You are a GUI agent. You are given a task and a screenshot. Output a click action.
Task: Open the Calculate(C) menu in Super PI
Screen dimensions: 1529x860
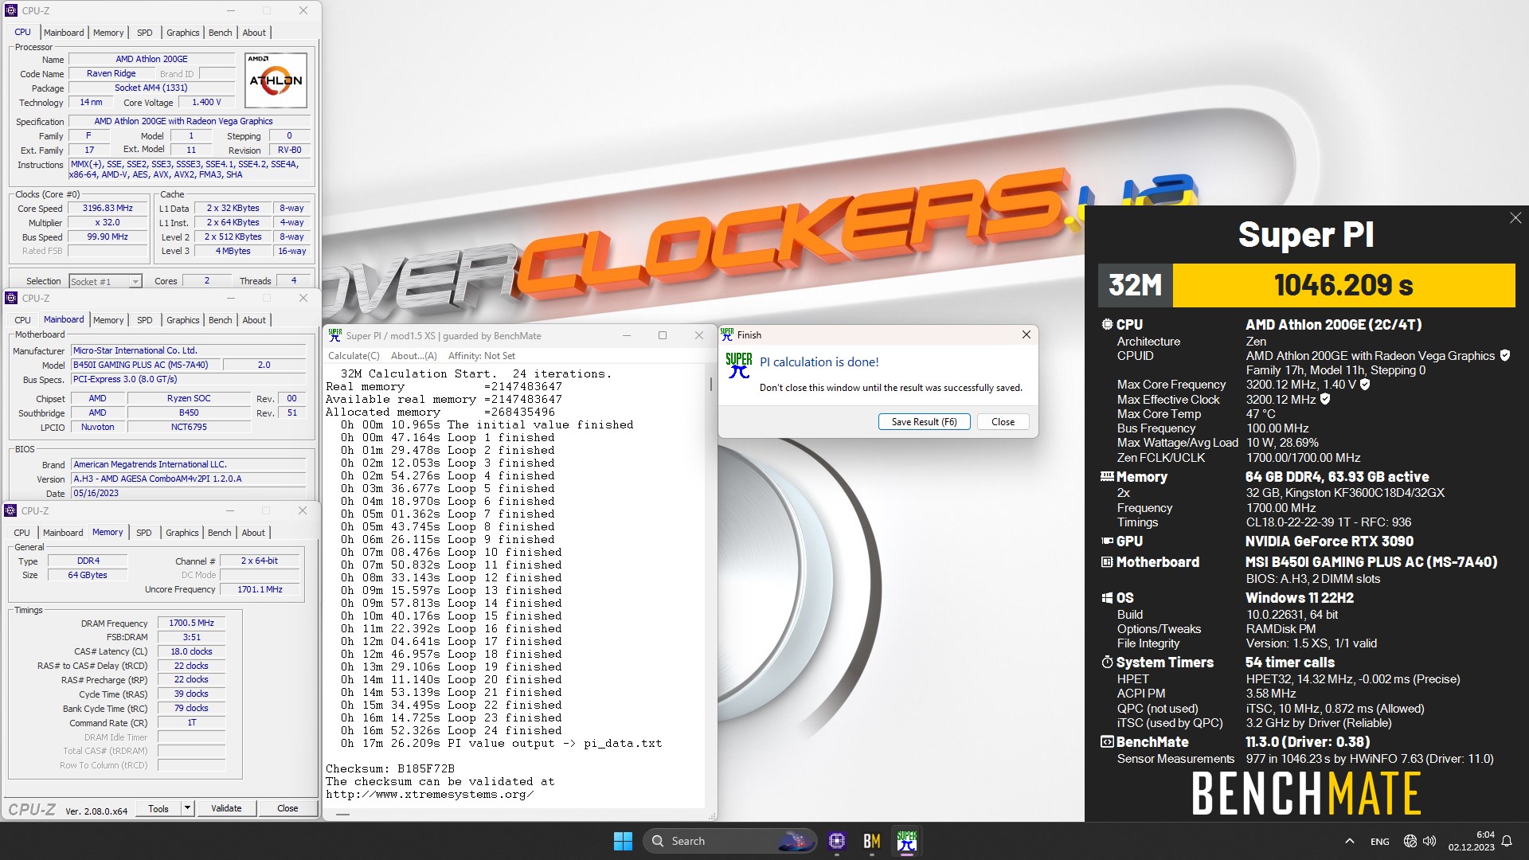click(354, 356)
